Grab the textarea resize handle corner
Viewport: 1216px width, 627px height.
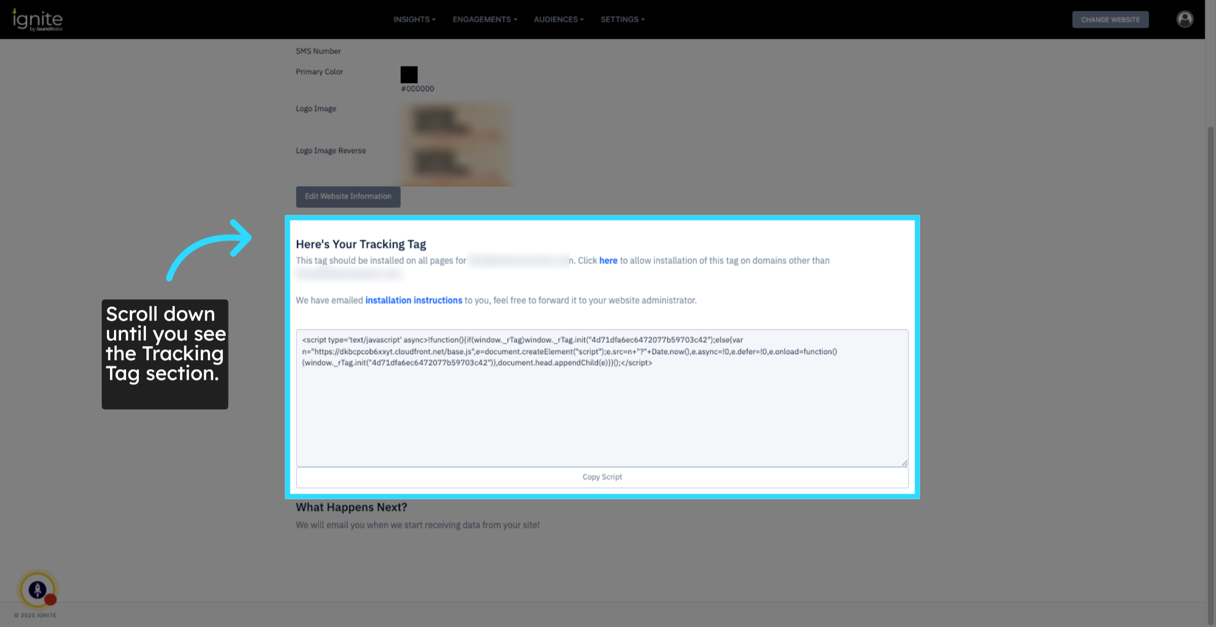[904, 462]
